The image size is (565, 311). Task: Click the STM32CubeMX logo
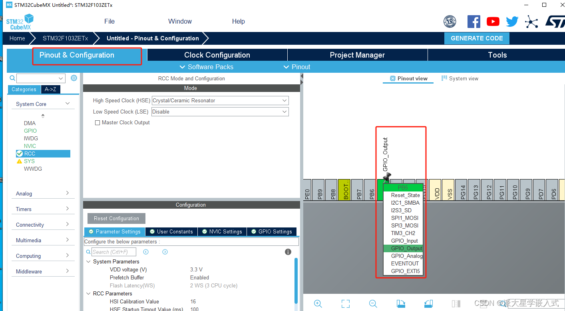20,22
